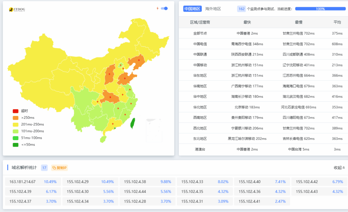Toggle the red 超时 legend item

(15, 111)
